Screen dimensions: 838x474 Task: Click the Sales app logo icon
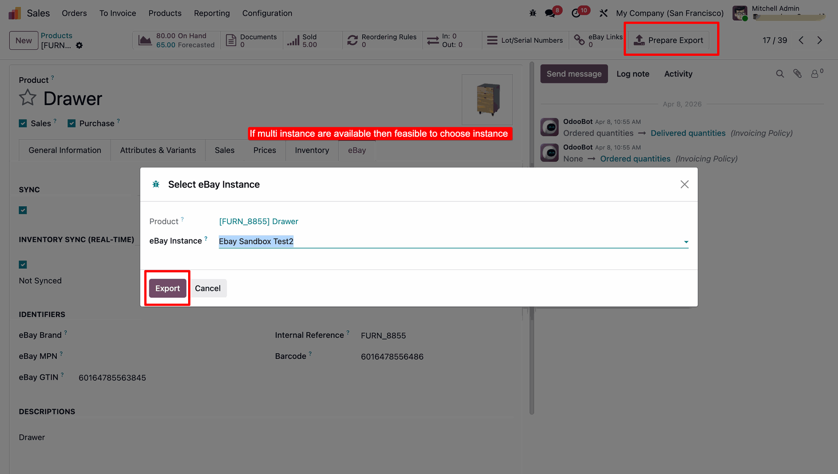coord(14,13)
